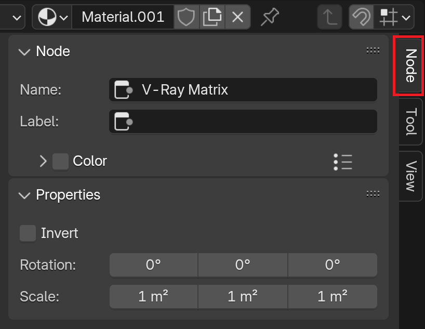Click the Material.001 name field
Screen dimensions: 425x329
[x=123, y=17]
